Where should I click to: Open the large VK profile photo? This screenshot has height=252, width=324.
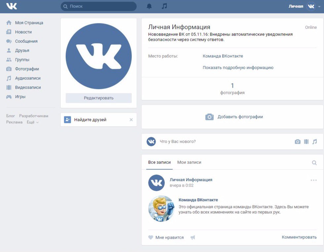coord(98,56)
